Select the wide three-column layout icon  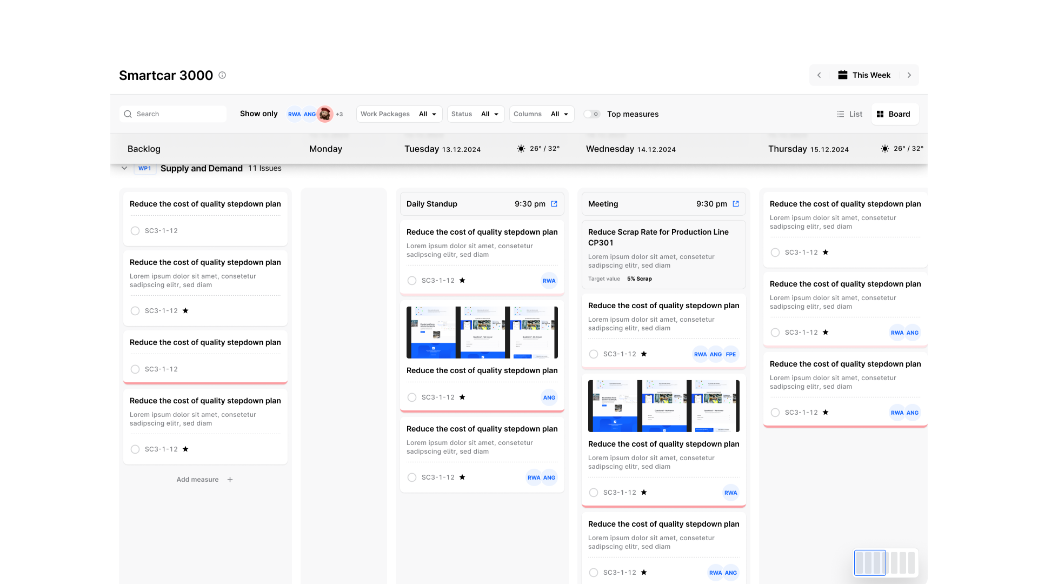[x=870, y=563]
